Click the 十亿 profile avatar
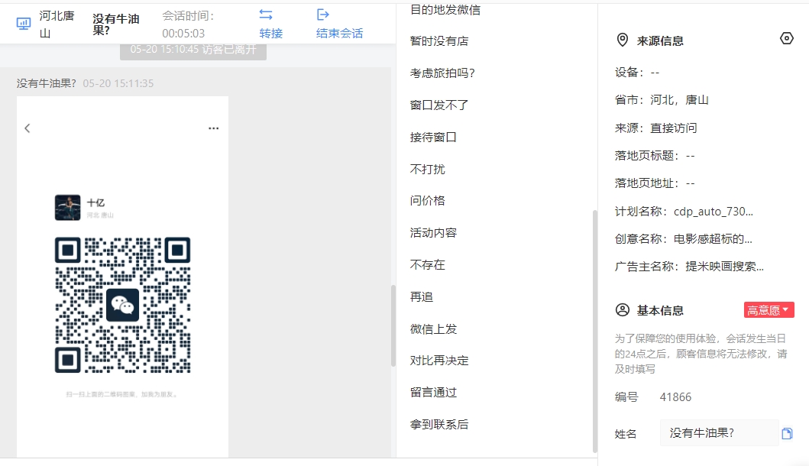Image resolution: width=809 pixels, height=466 pixels. click(x=67, y=208)
